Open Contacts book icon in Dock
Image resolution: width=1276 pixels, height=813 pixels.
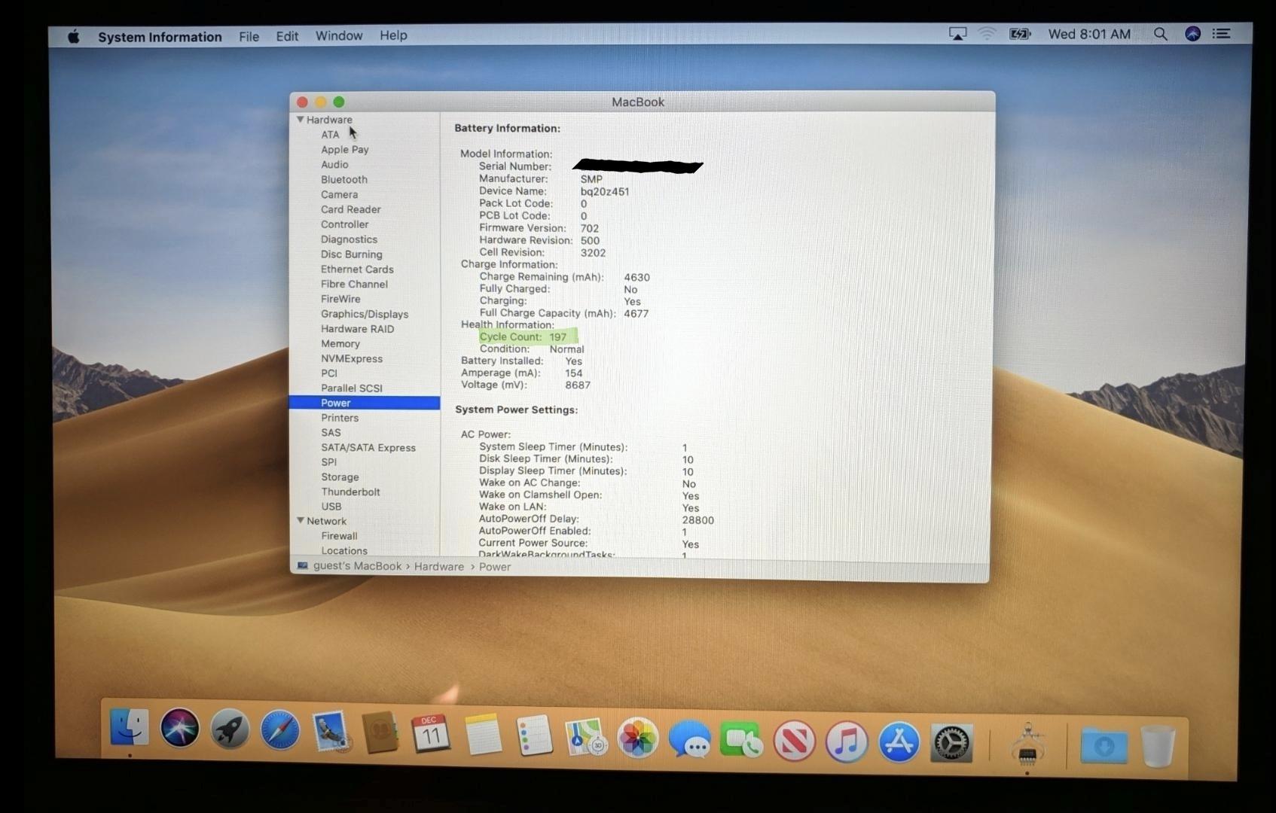(x=381, y=732)
